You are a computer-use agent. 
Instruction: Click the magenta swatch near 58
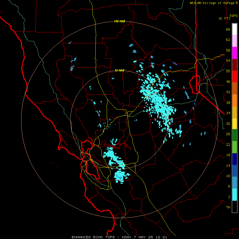[x=234, y=53]
